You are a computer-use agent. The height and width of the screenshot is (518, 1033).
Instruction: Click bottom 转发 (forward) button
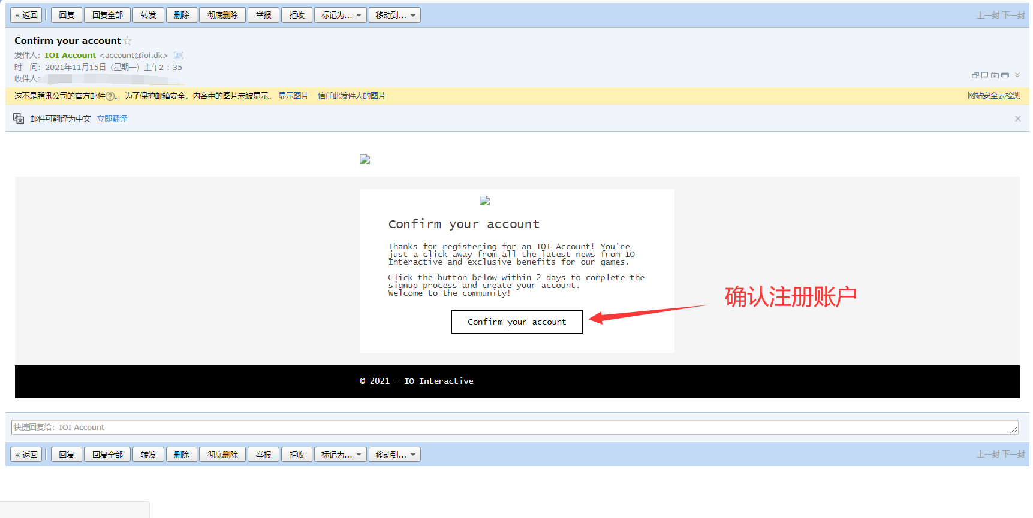149,455
